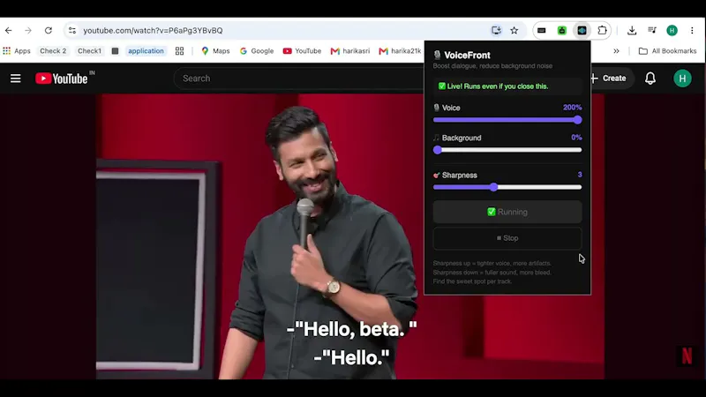
Task: Open the Check1 bookmark
Action: pos(90,51)
